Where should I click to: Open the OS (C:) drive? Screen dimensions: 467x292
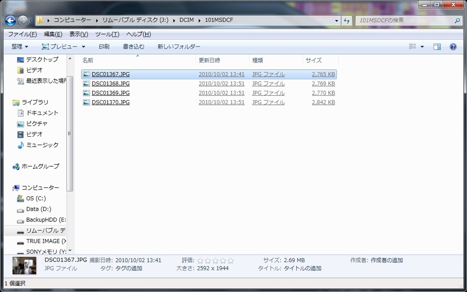tap(36, 198)
